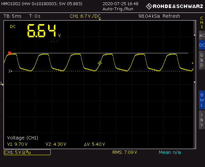205x167 pixels.
Task: Click the RMS: 7.09 V measurement
Action: point(125,152)
